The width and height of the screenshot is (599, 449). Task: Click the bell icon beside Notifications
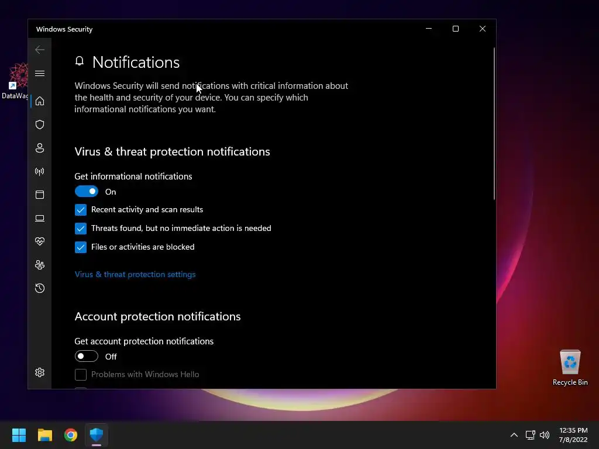(80, 61)
